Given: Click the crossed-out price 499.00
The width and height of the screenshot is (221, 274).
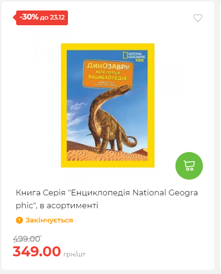Looking at the screenshot, I should point(27,239).
